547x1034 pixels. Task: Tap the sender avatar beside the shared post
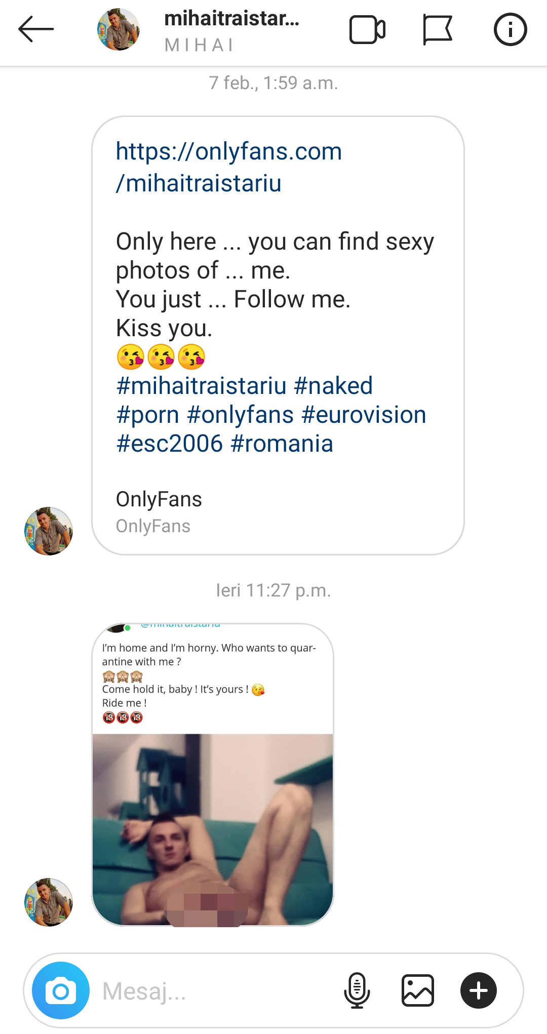(49, 902)
